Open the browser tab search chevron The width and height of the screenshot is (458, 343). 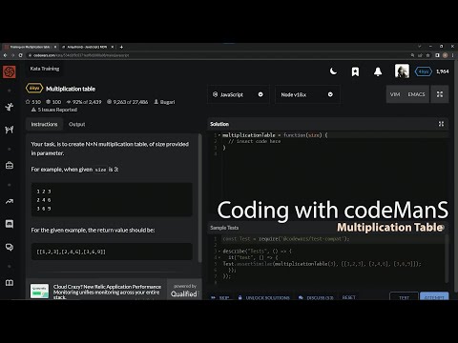coord(420,47)
